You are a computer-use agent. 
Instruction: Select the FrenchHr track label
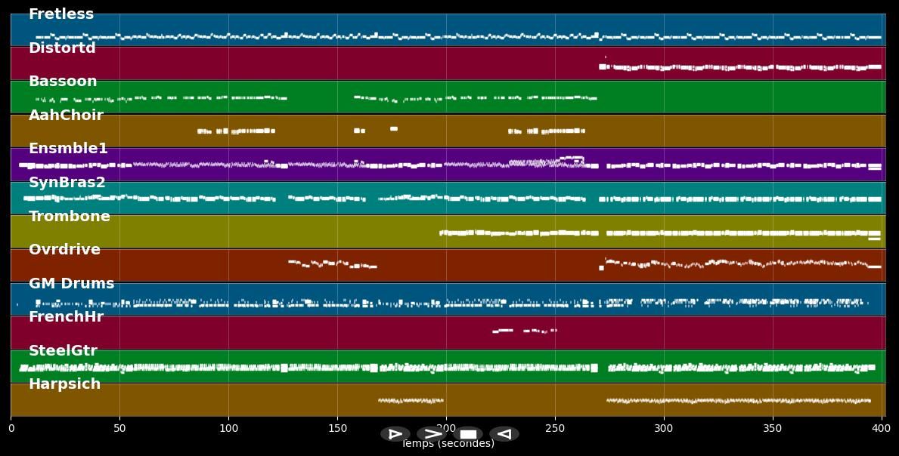point(66,317)
